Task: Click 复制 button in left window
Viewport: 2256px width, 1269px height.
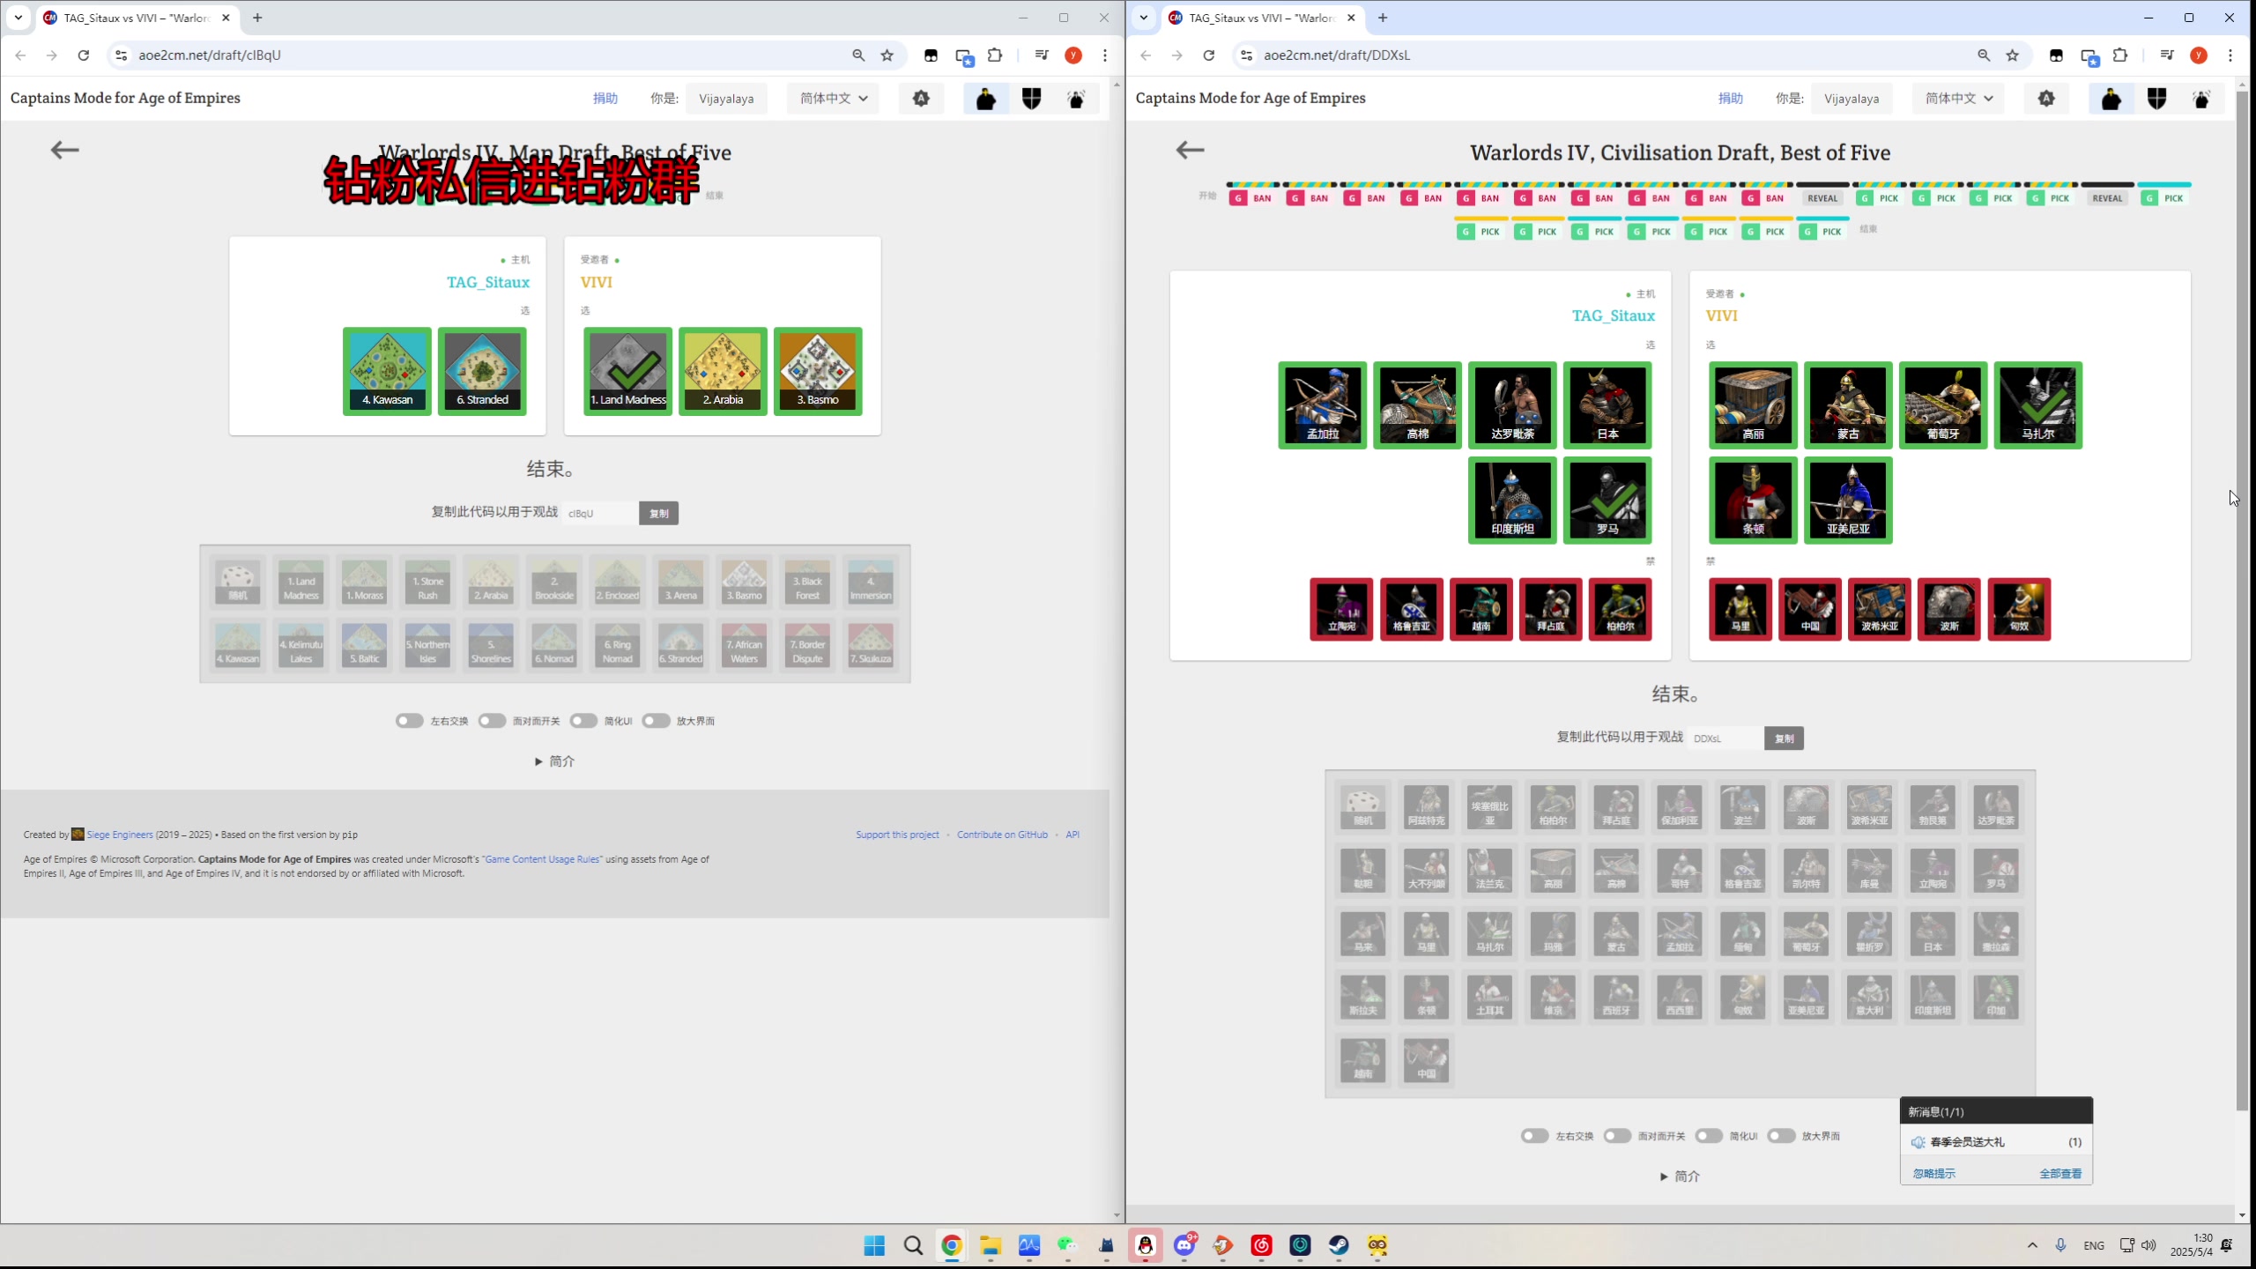Action: [x=658, y=513]
